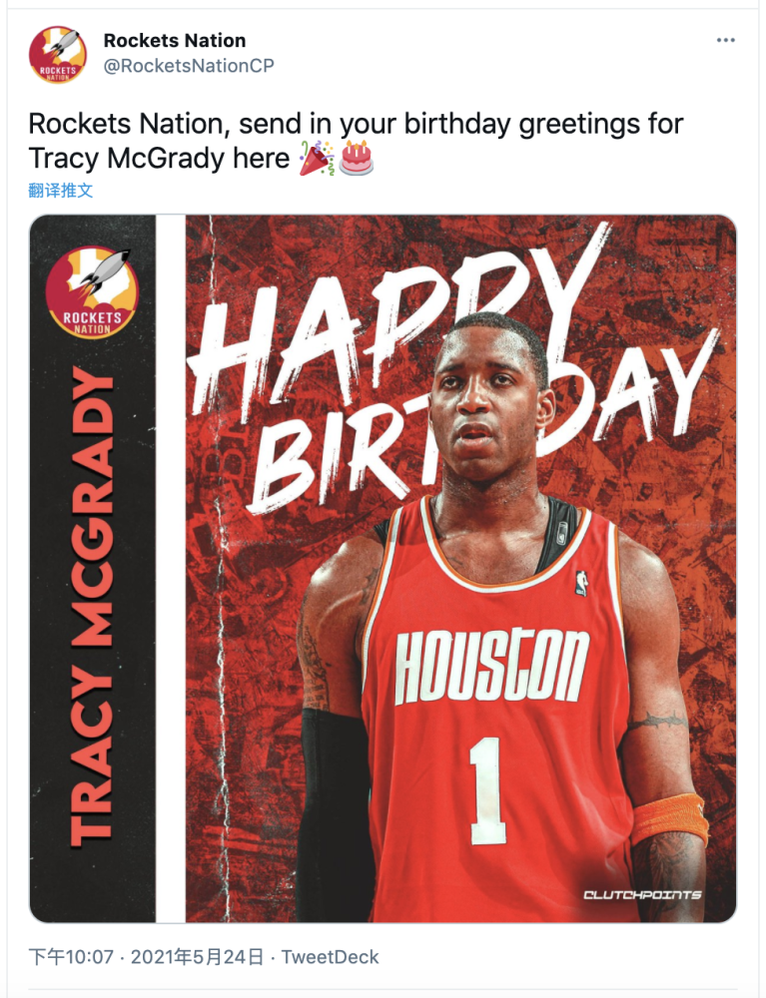Image resolution: width=766 pixels, height=998 pixels.
Task: Click the @RocketsNationCP handle
Action: pyautogui.click(x=189, y=66)
